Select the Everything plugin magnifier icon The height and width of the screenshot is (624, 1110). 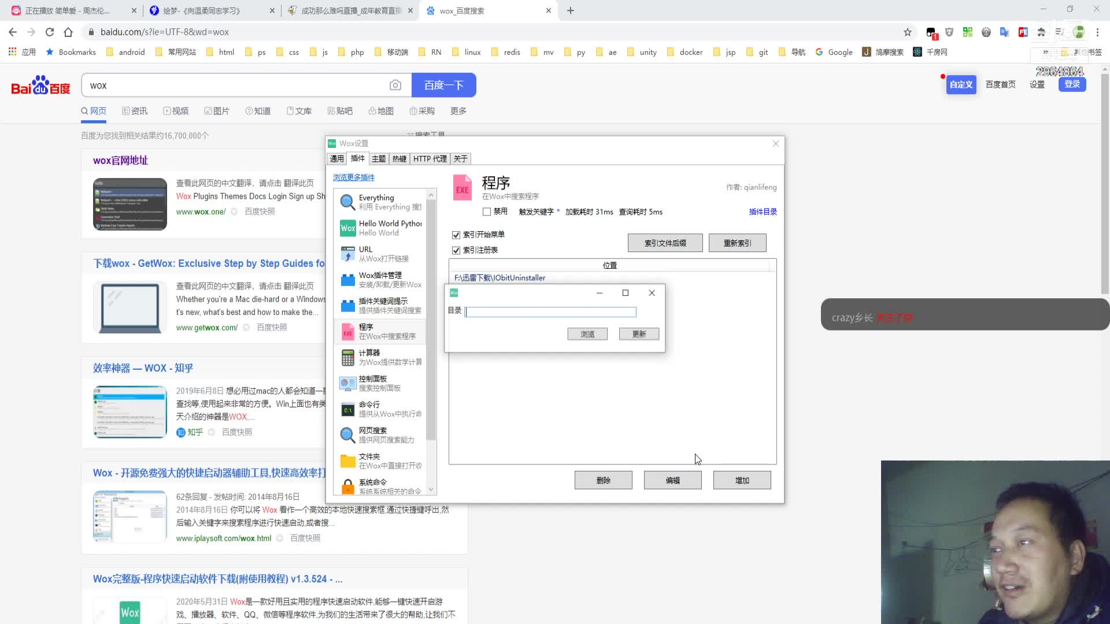347,202
